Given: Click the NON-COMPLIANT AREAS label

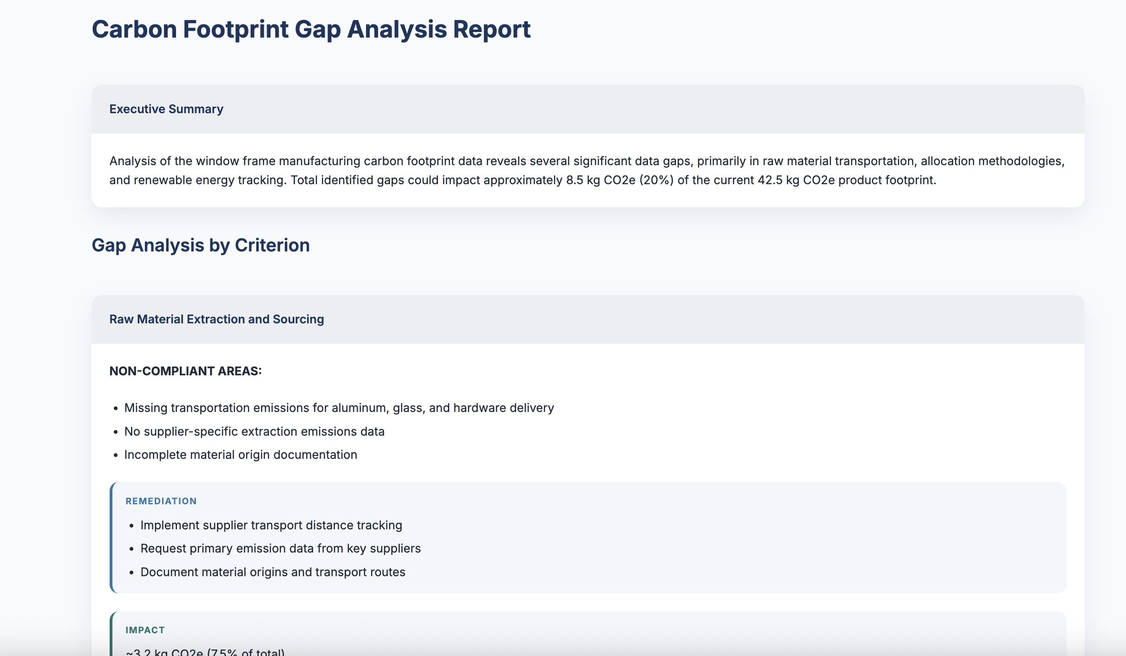Looking at the screenshot, I should point(185,371).
